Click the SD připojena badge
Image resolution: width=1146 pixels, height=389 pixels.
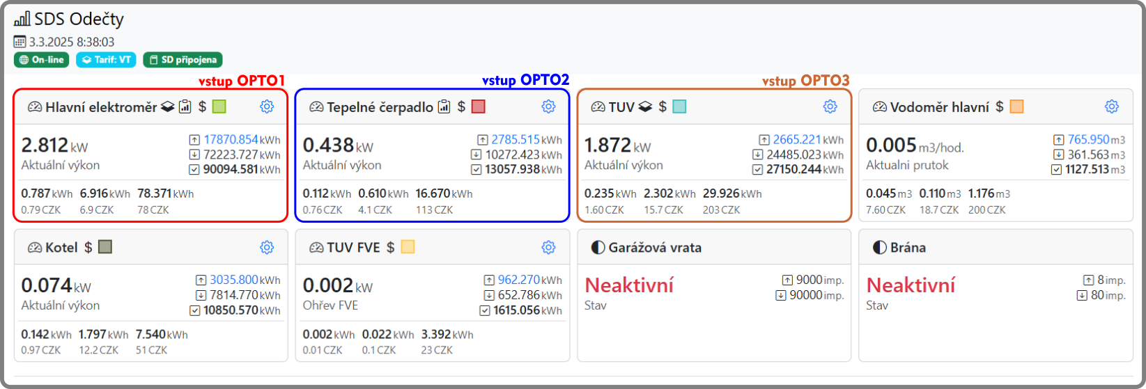(183, 60)
